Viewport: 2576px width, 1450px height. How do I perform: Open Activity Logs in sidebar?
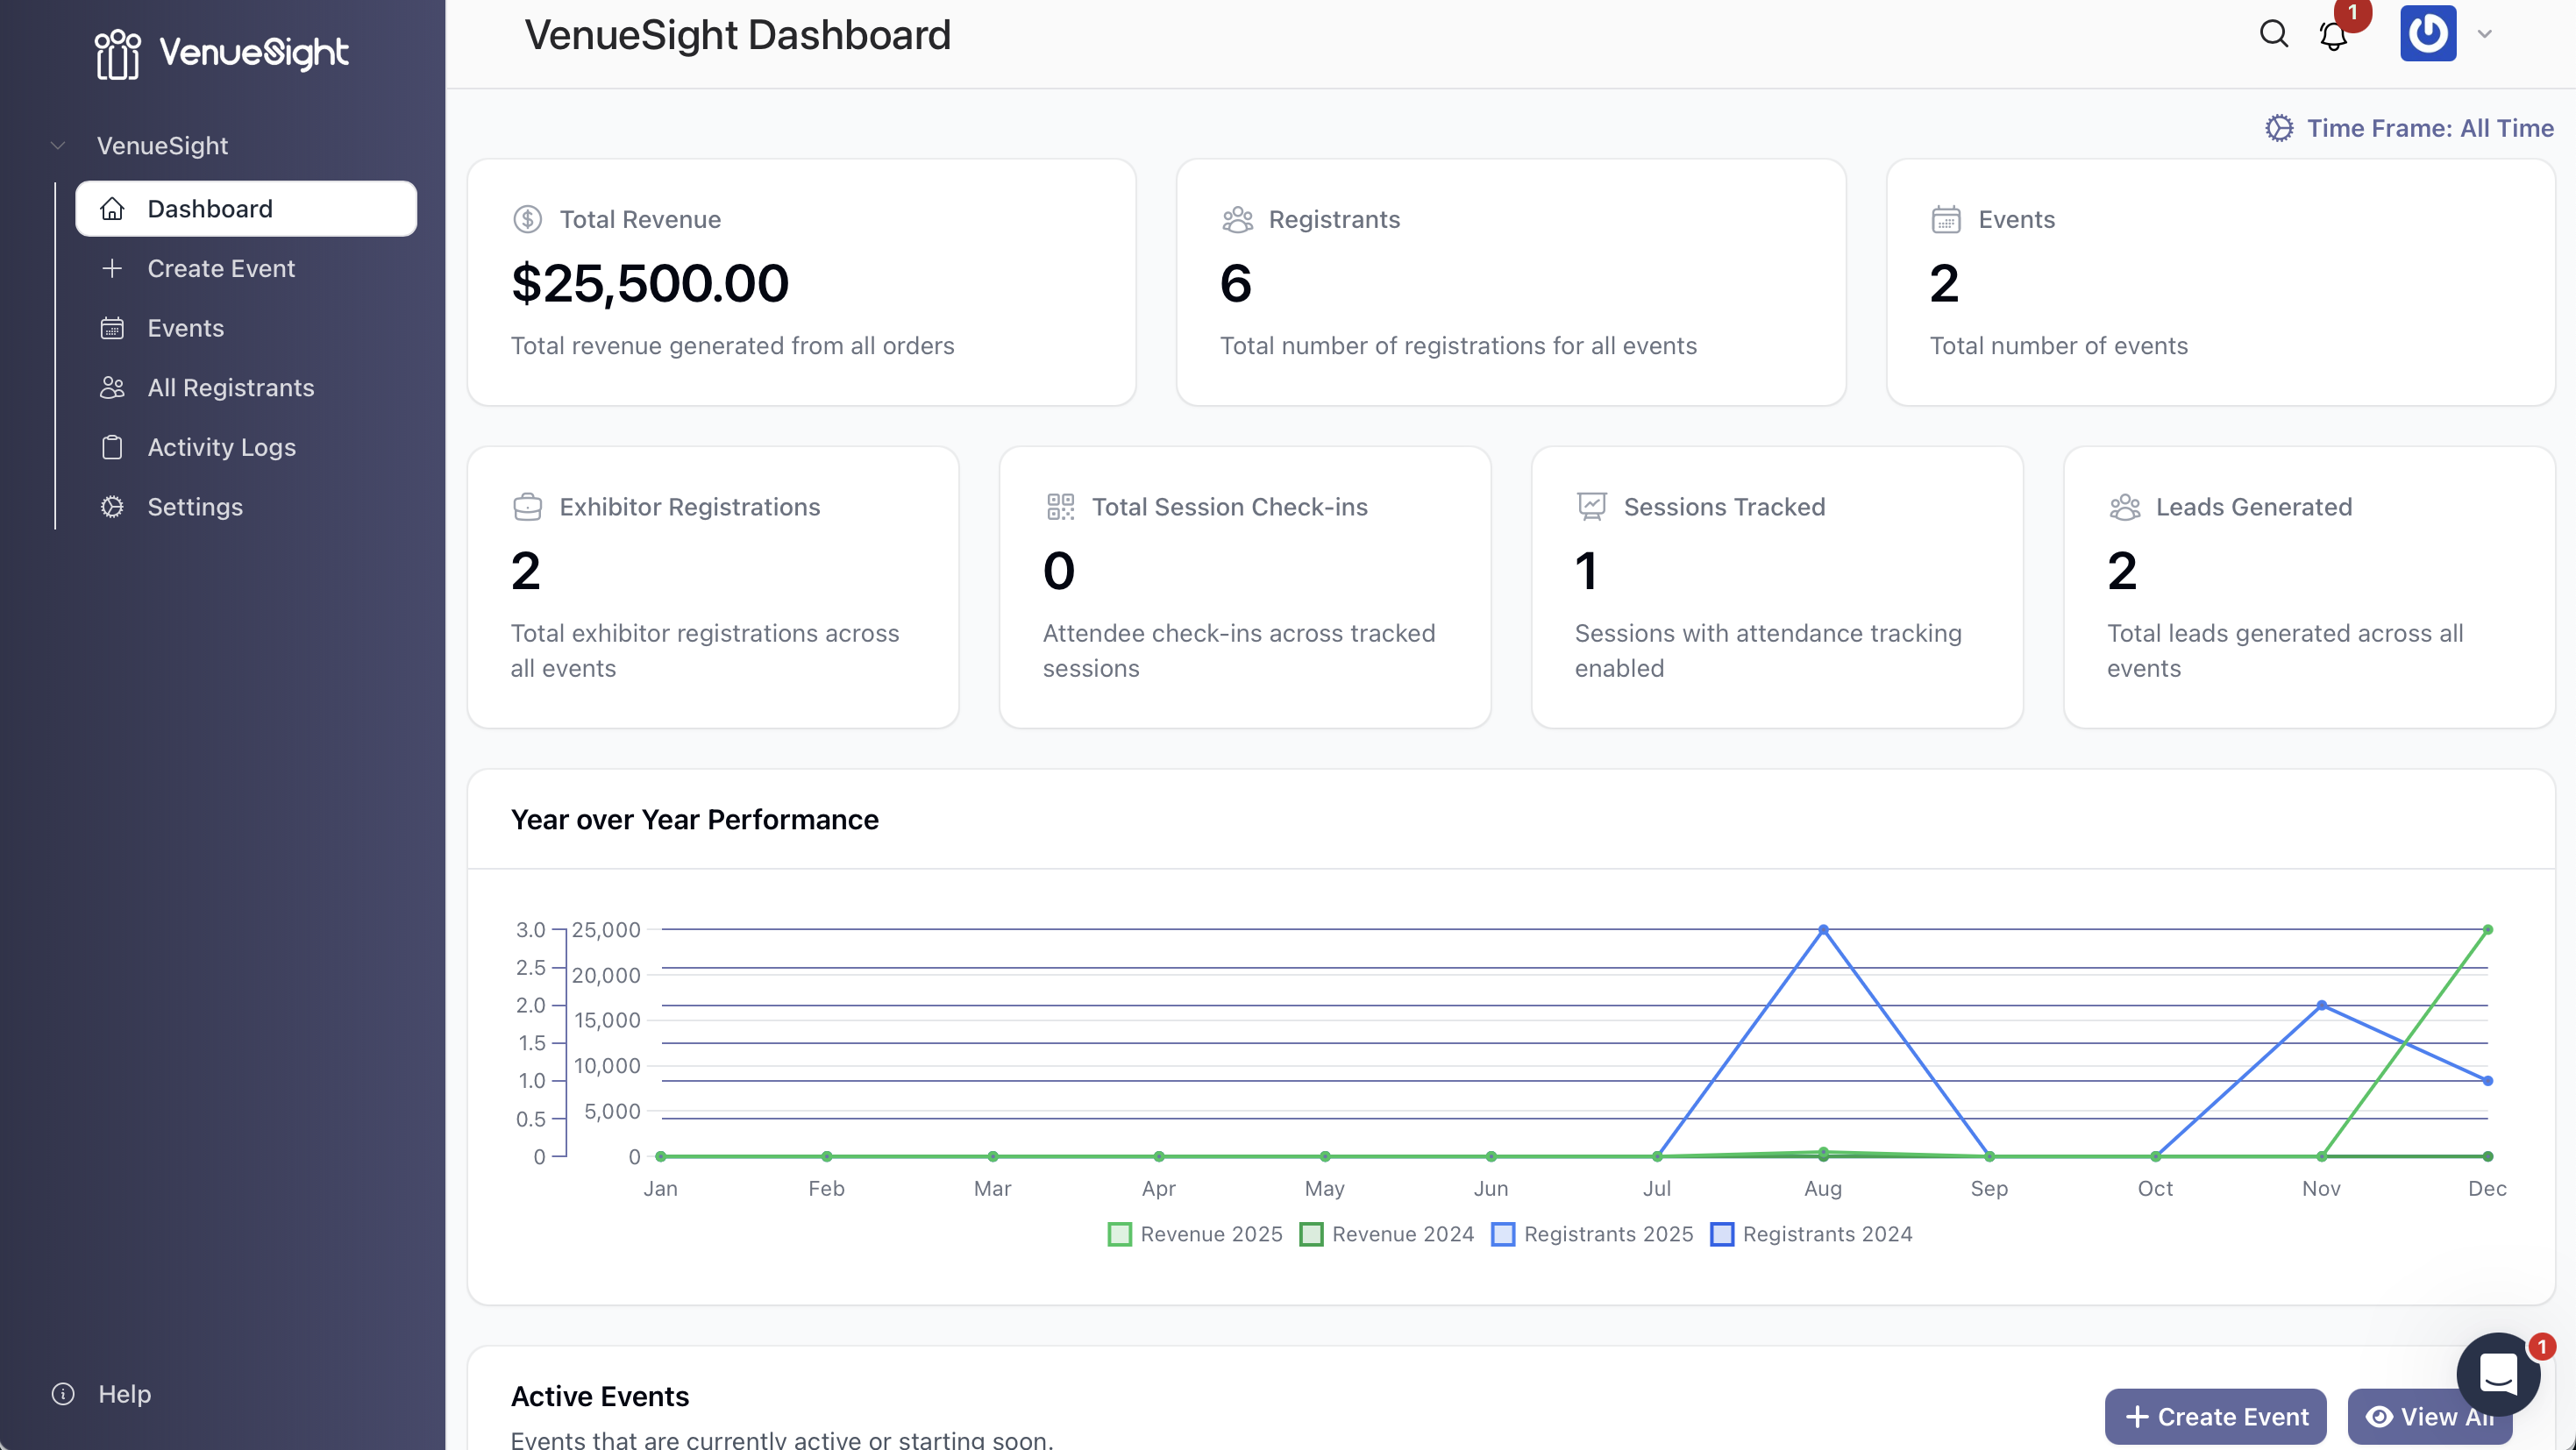point(221,447)
